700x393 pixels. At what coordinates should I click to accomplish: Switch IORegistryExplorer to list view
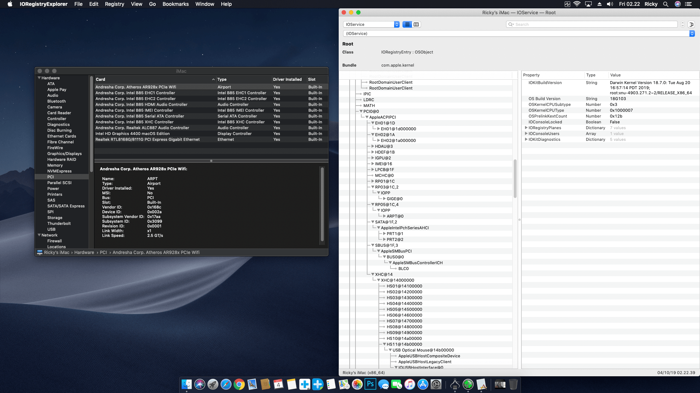tap(407, 24)
